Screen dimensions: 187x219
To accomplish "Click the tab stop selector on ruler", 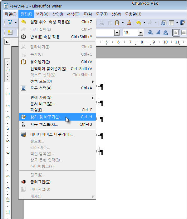I will (x=7, y=42).
